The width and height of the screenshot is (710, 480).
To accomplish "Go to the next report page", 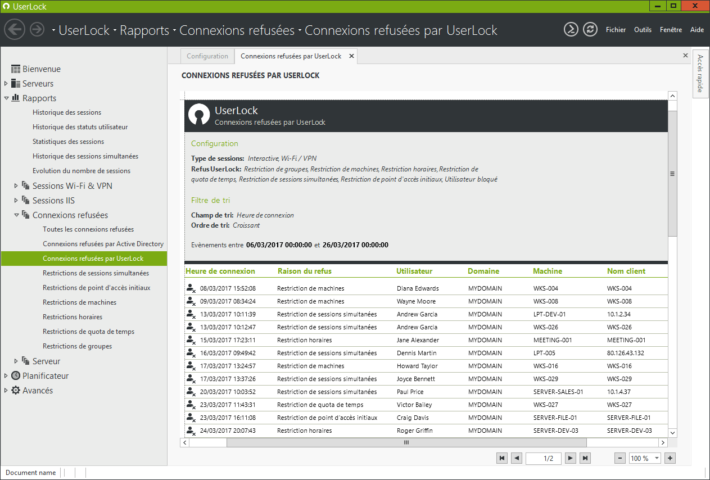I will (x=571, y=458).
